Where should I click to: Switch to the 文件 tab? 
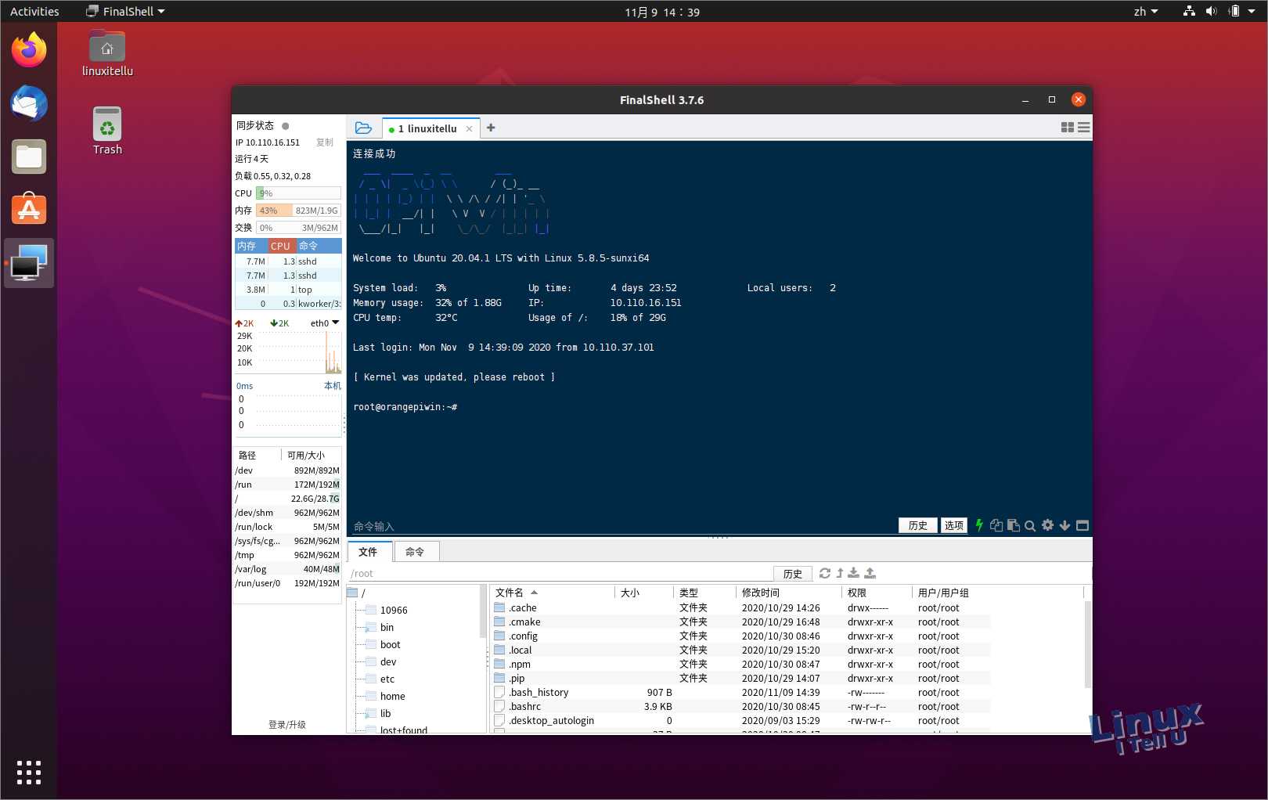[368, 552]
